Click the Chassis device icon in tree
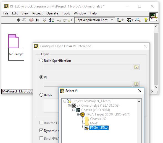163x143 pixels. pos(78,110)
